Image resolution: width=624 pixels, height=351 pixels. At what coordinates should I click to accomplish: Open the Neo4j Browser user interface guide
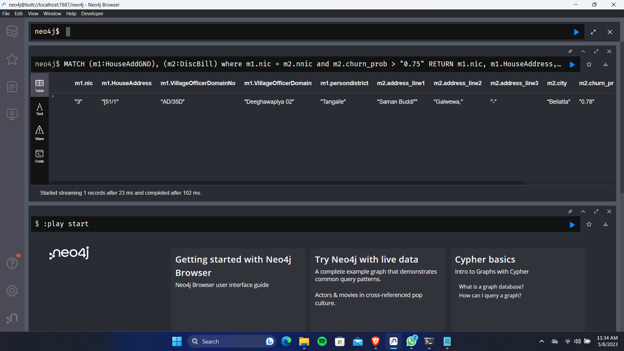point(222,285)
